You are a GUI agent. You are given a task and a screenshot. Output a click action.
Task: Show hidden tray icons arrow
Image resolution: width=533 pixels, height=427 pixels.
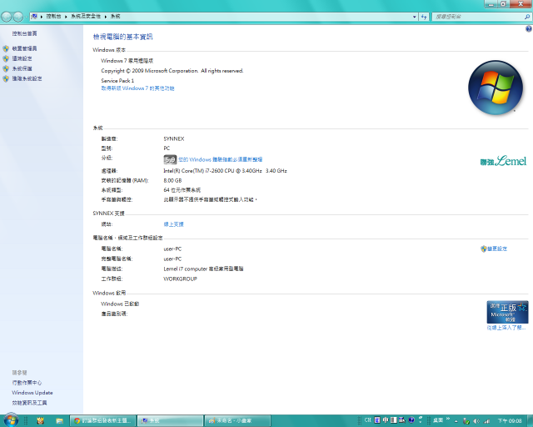(456, 421)
